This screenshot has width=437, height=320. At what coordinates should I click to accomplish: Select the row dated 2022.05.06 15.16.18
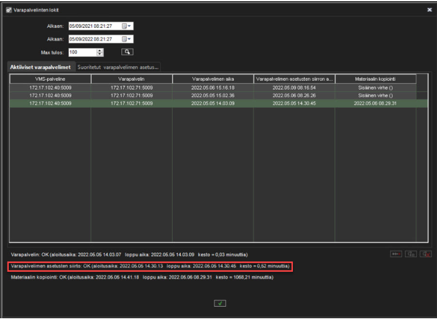[x=213, y=88]
